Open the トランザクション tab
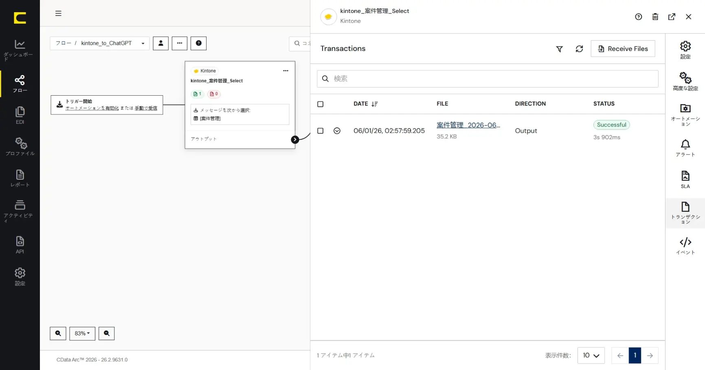This screenshot has height=370, width=705. pyautogui.click(x=685, y=213)
